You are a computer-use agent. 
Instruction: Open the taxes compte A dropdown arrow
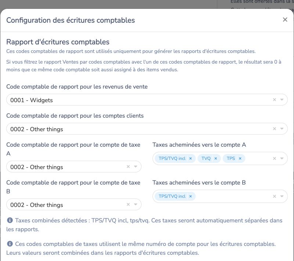282,158
